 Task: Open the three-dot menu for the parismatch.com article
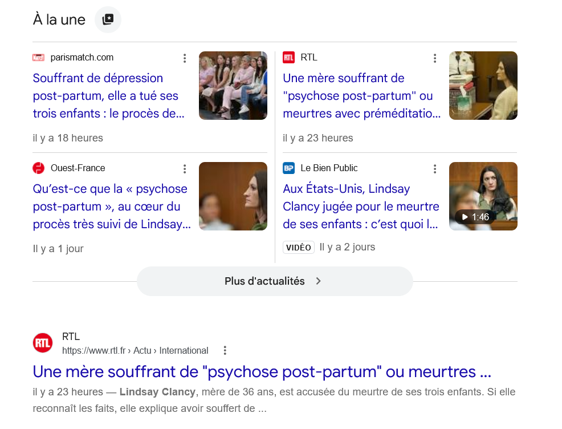click(x=185, y=58)
